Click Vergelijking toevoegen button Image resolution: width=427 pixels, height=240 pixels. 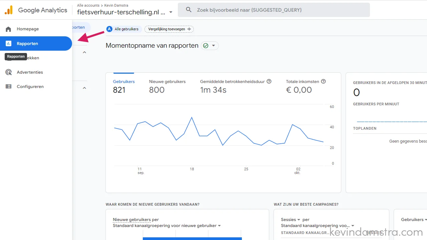[169, 29]
